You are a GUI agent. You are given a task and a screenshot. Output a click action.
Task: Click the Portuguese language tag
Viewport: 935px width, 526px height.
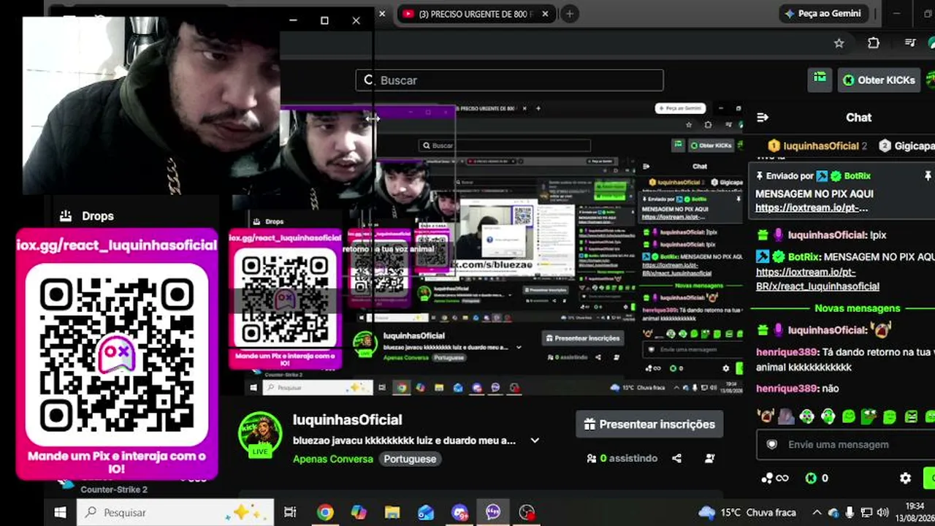[x=410, y=459]
